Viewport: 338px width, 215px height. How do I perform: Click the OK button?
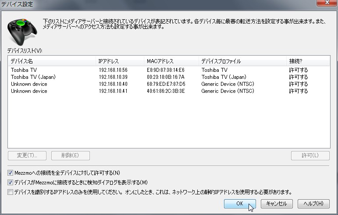coord(240,204)
